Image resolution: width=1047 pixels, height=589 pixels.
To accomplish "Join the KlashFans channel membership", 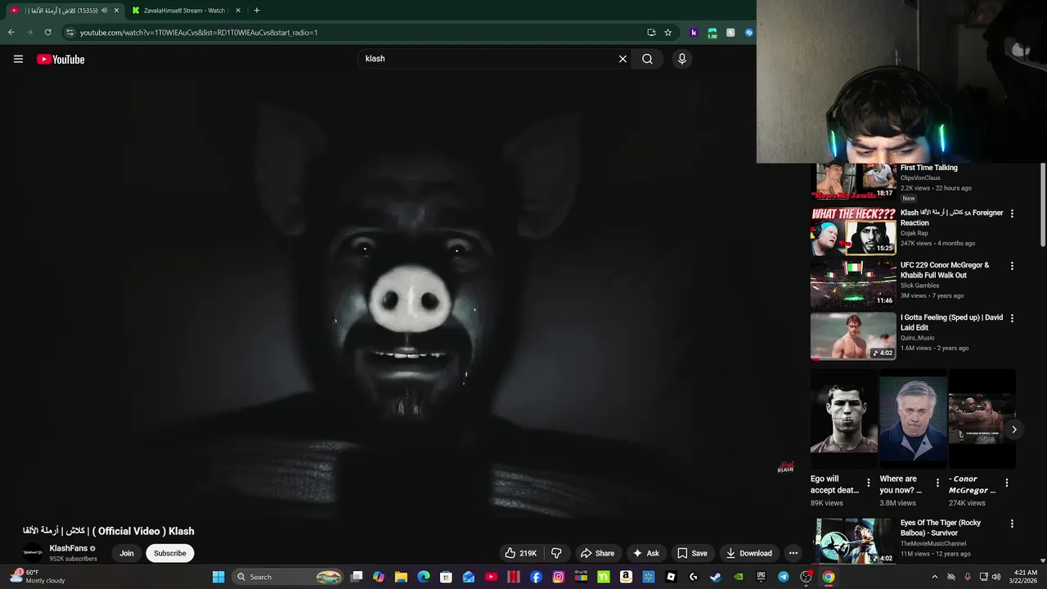I will pos(127,553).
